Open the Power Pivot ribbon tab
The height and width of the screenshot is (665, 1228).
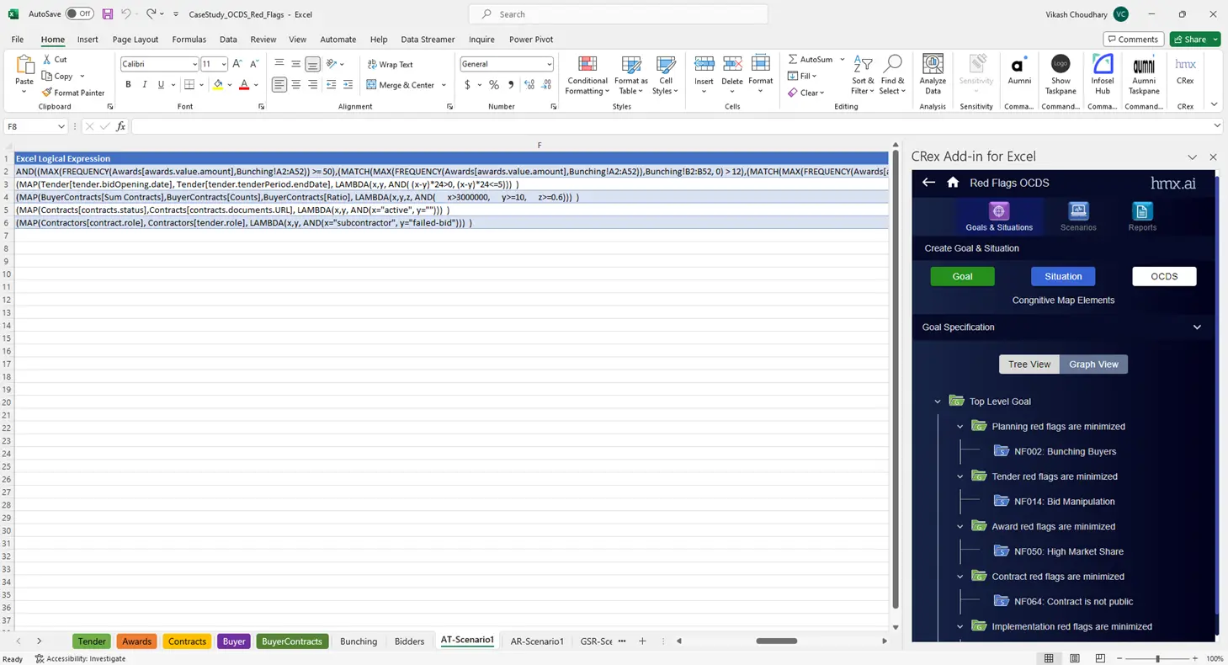coord(531,40)
